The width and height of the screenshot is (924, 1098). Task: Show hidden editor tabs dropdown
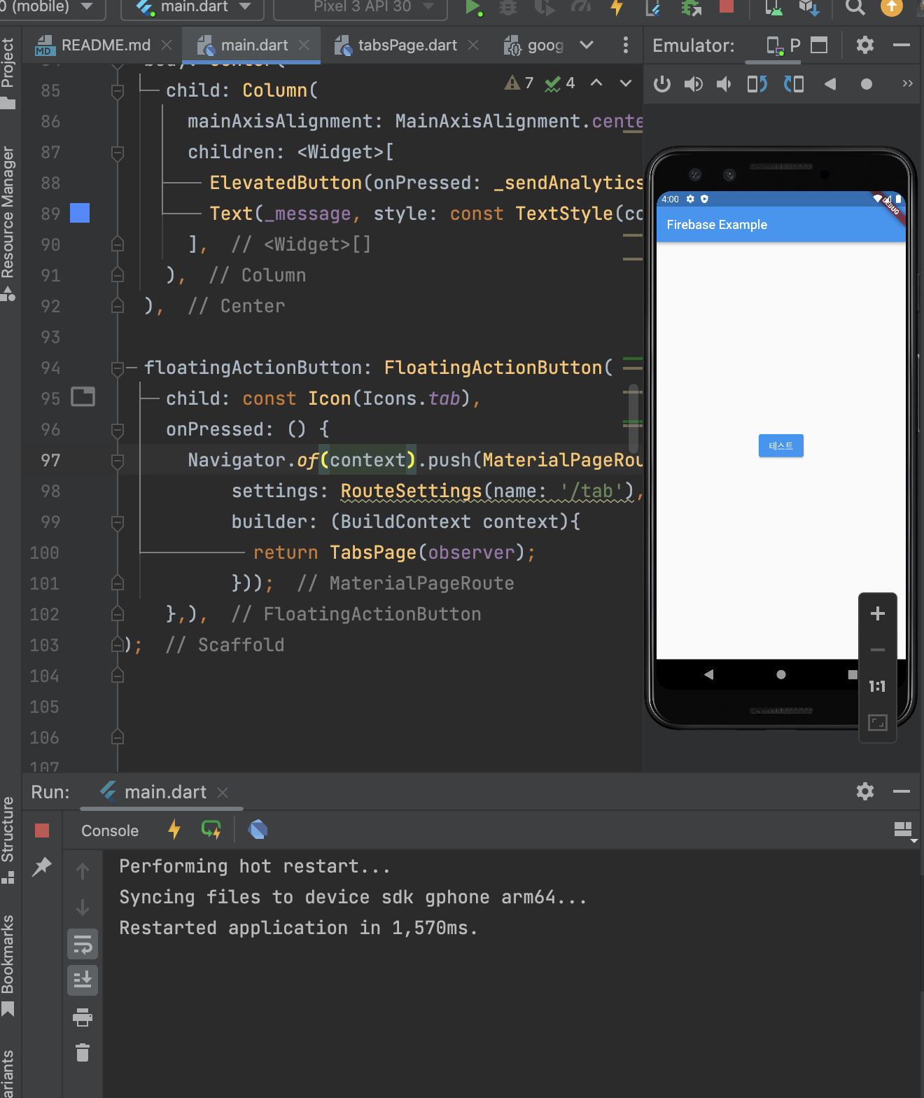pyautogui.click(x=587, y=46)
